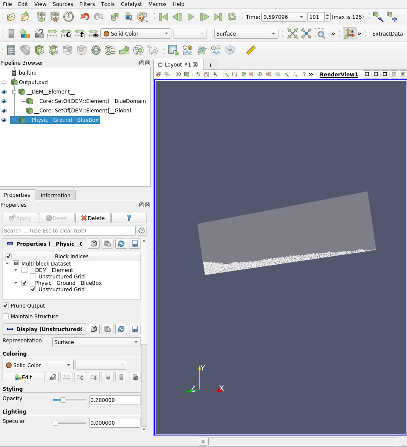
Task: Click the Open file folder icon
Action: click(11, 17)
